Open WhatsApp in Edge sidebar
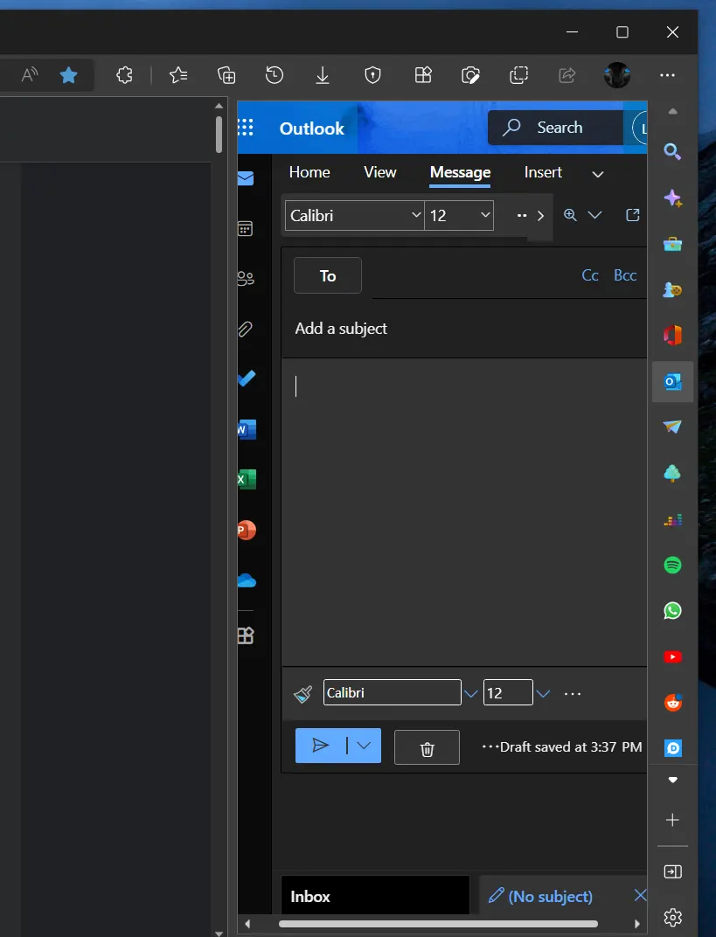 click(672, 611)
